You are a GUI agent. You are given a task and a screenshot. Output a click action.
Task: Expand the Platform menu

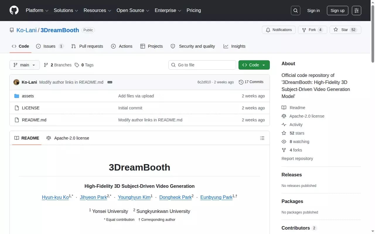click(37, 11)
